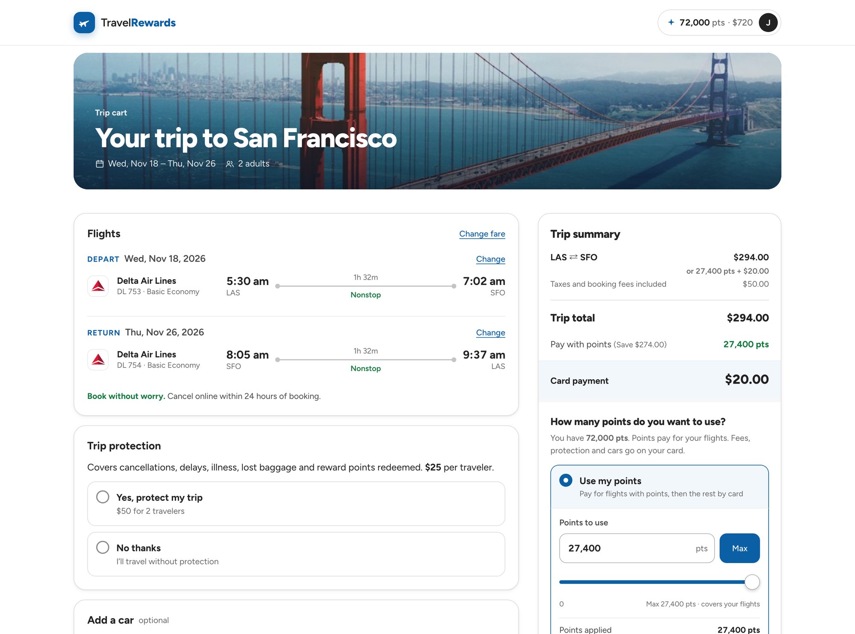
Task: Select No thanks protection option
Action: [296, 554]
